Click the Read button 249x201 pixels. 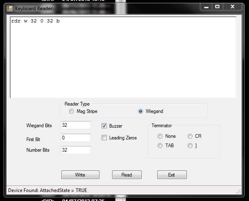click(127, 174)
